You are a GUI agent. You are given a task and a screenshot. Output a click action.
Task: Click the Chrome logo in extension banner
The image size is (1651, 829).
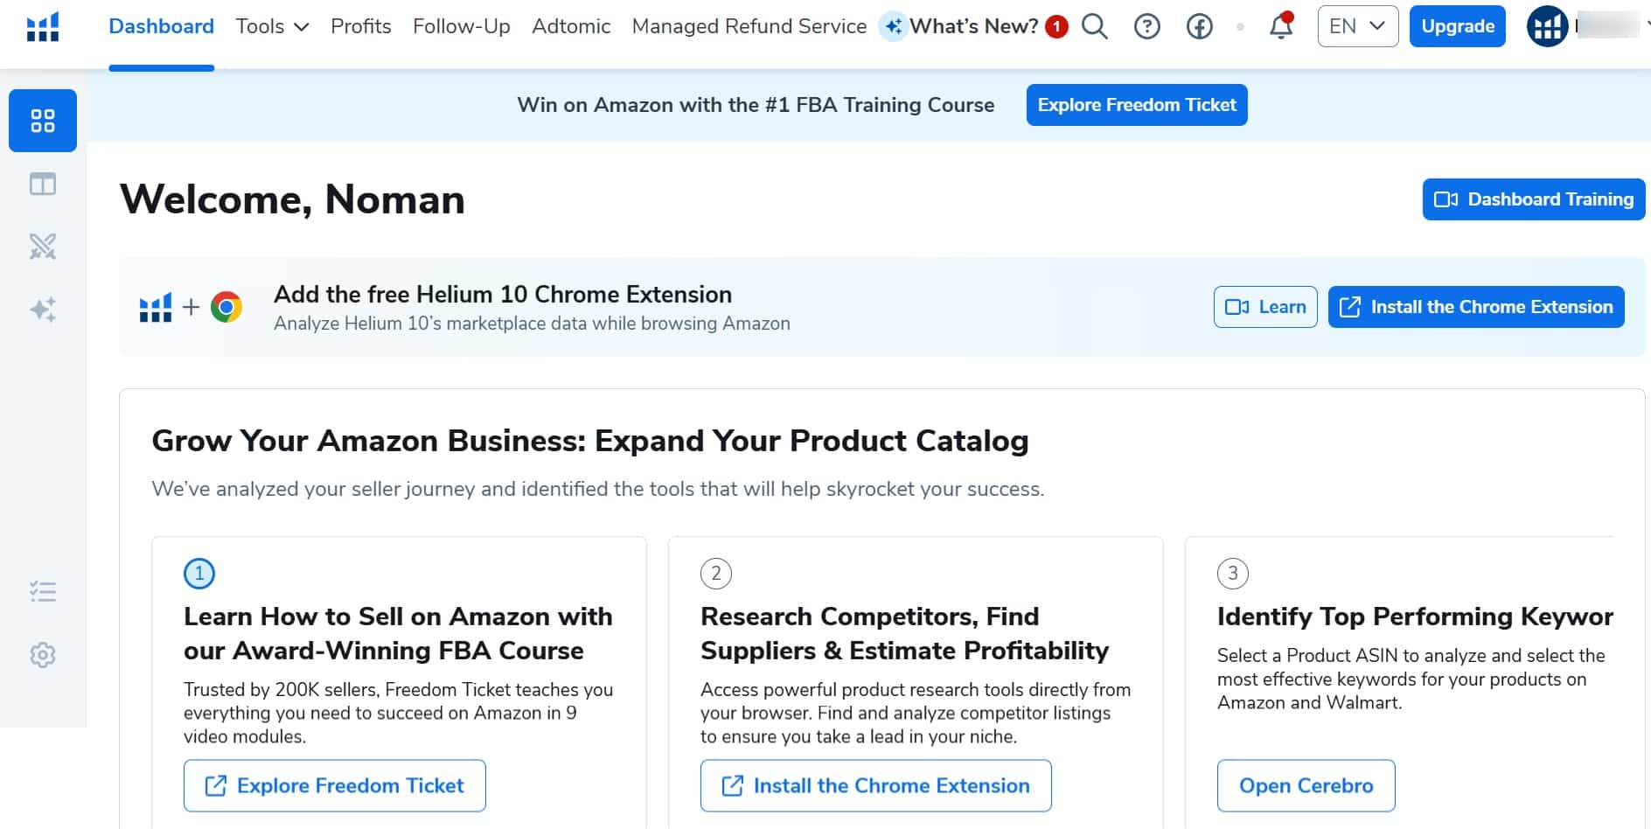pos(226,307)
